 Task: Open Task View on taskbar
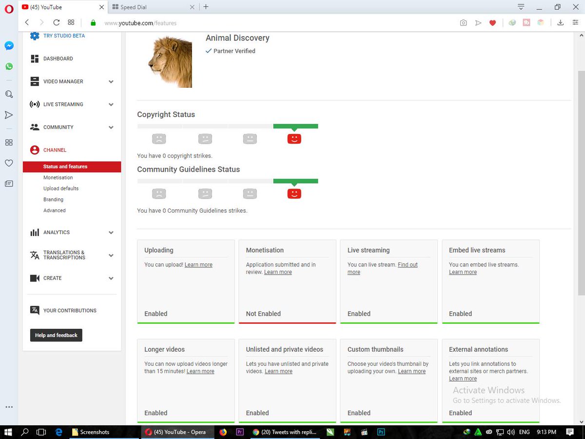click(41, 432)
